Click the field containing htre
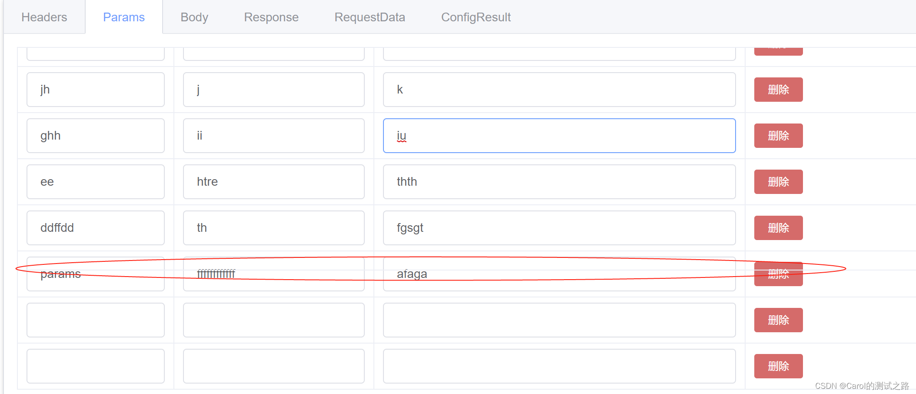916x394 pixels. coord(273,182)
